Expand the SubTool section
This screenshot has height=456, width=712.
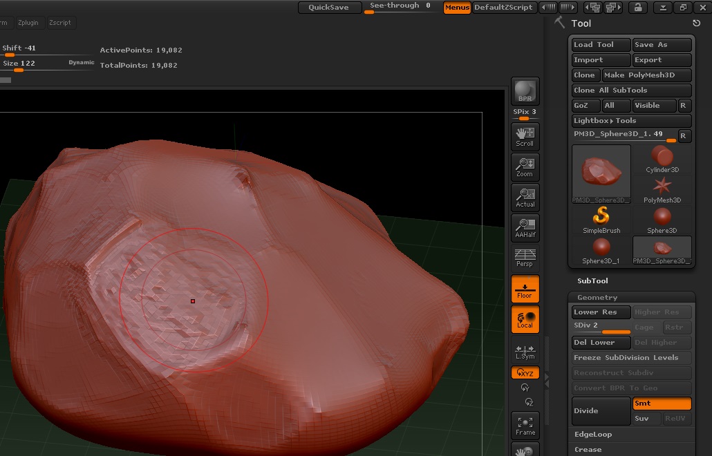(592, 281)
